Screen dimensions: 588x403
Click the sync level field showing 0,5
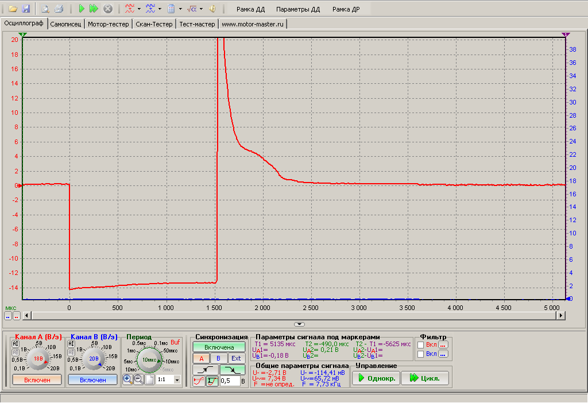230,381
